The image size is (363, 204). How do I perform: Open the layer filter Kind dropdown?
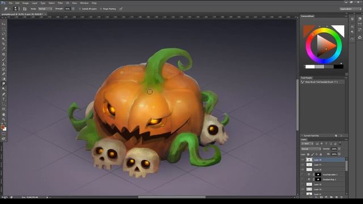(x=307, y=143)
